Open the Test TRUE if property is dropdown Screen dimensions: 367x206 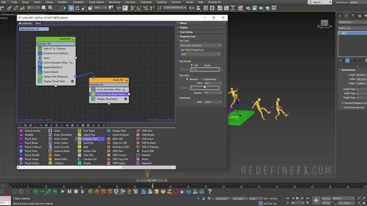click(x=200, y=54)
